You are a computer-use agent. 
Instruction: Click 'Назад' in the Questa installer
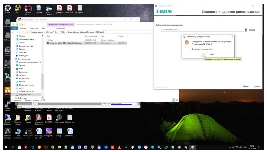click(246, 86)
